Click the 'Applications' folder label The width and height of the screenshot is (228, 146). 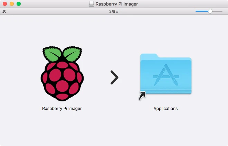(x=165, y=109)
